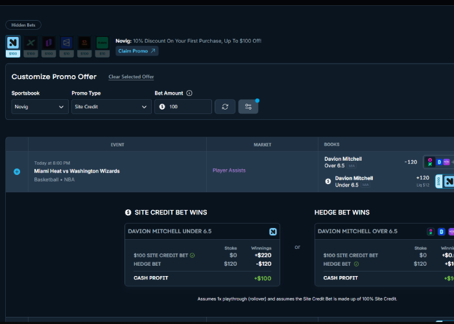Open the filter settings sliders button

coord(248,107)
